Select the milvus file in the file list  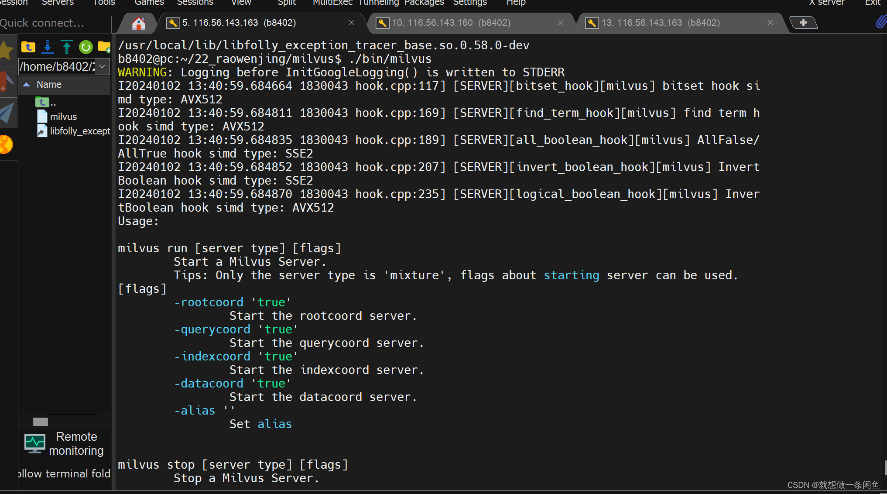tap(63, 117)
